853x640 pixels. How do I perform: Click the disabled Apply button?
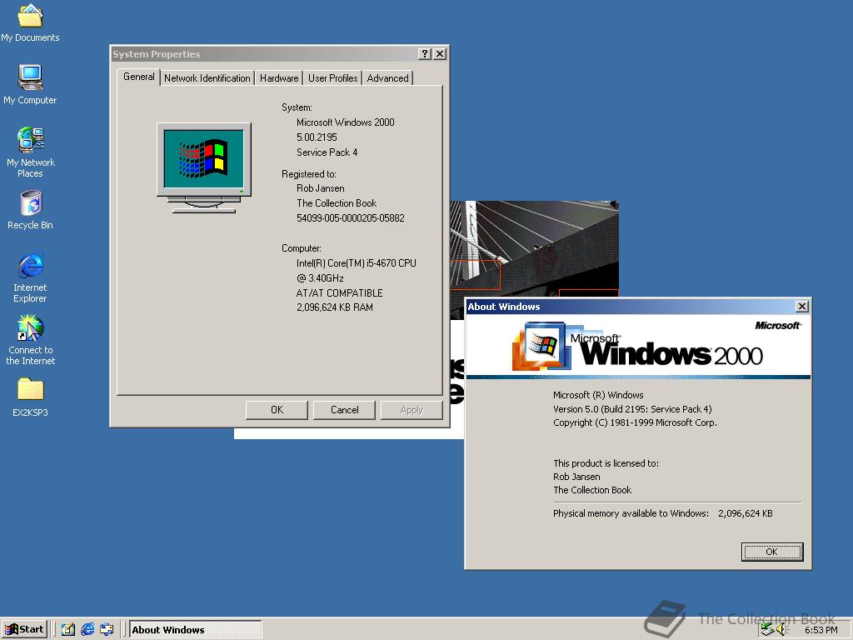[412, 410]
